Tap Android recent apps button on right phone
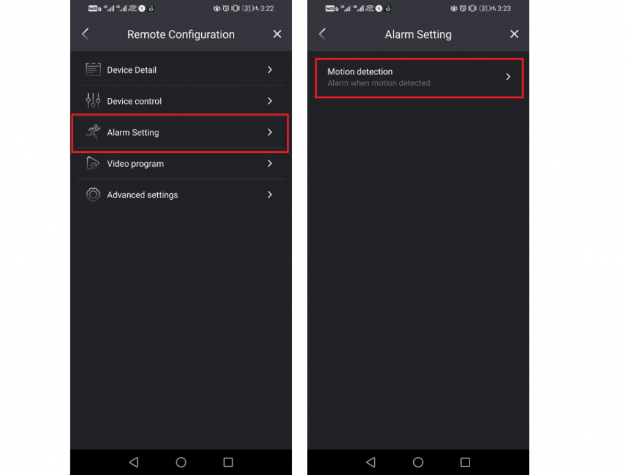The width and height of the screenshot is (626, 475). coord(465,462)
